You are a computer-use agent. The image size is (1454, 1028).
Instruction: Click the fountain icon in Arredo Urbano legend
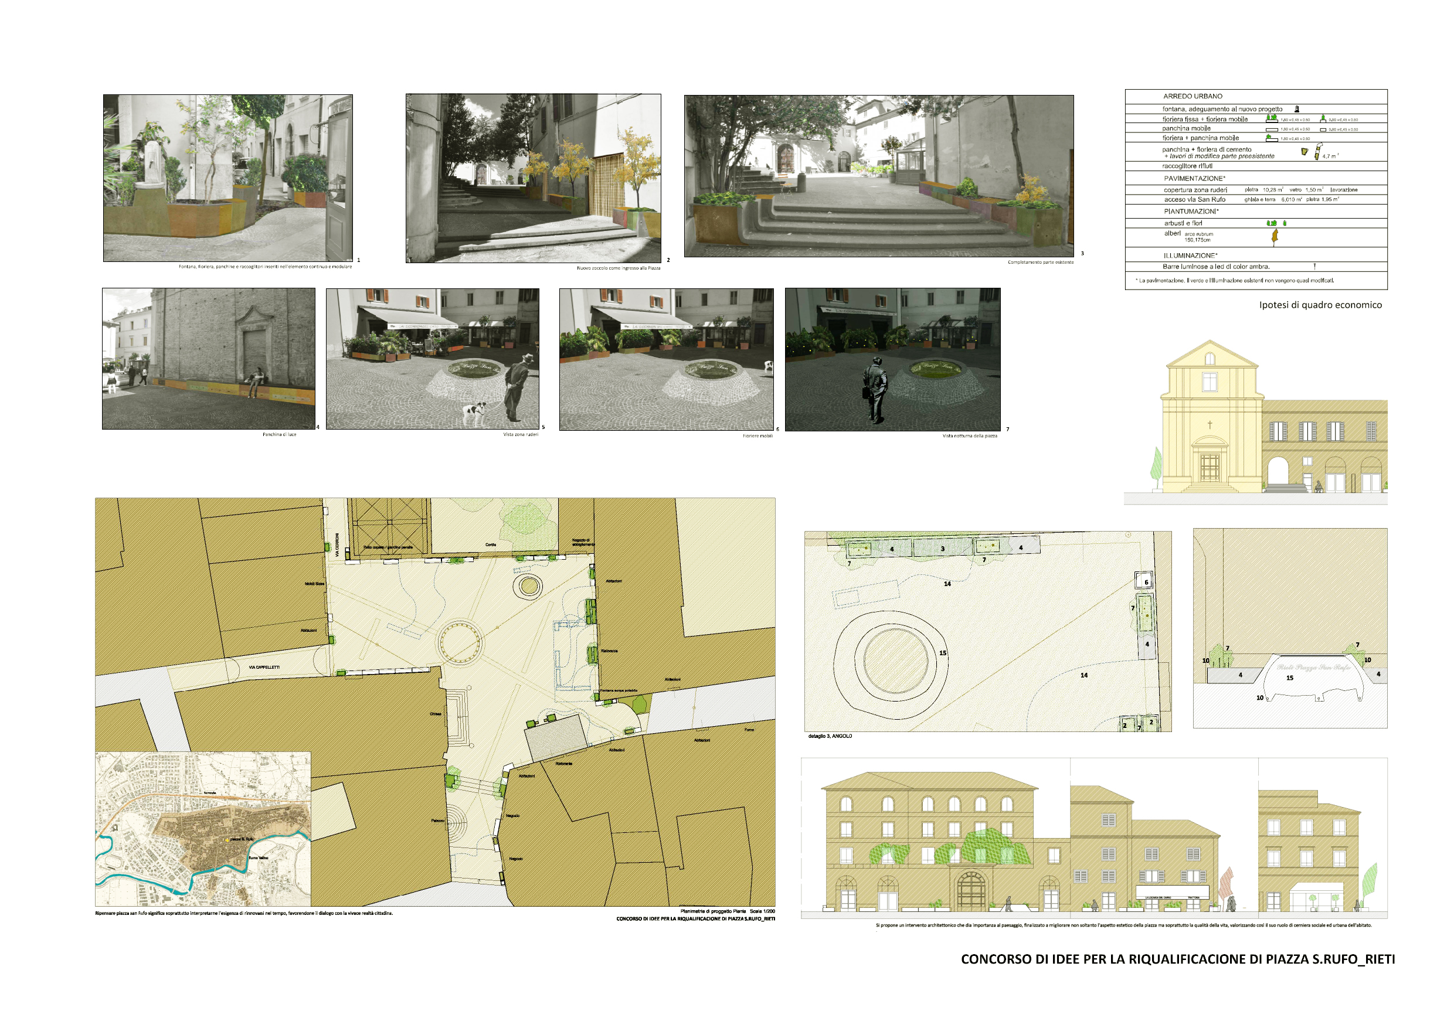coord(1297,109)
